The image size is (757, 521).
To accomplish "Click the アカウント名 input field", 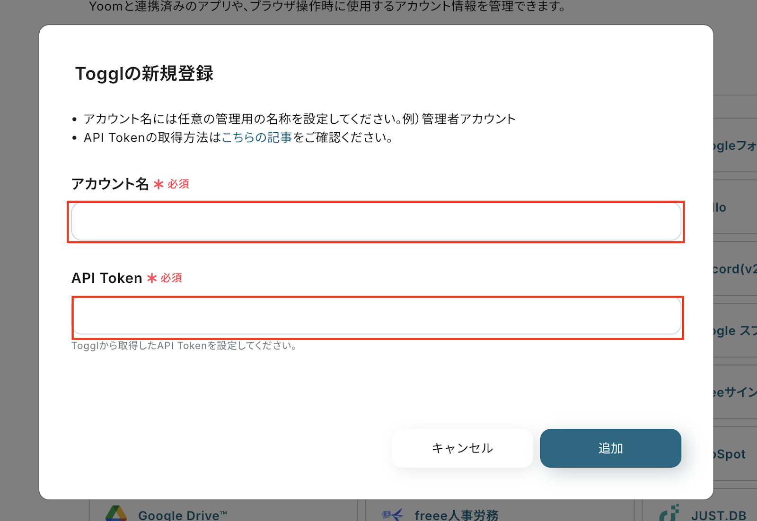I will tap(376, 222).
